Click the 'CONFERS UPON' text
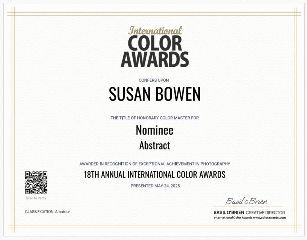Screen dimensions: 307x240 154,80
